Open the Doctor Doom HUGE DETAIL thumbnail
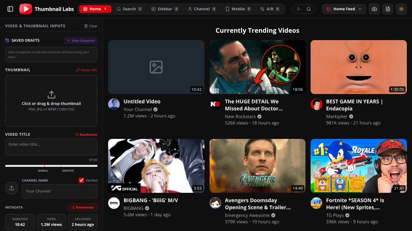Viewport: 412px width, 231px height. pyautogui.click(x=257, y=67)
